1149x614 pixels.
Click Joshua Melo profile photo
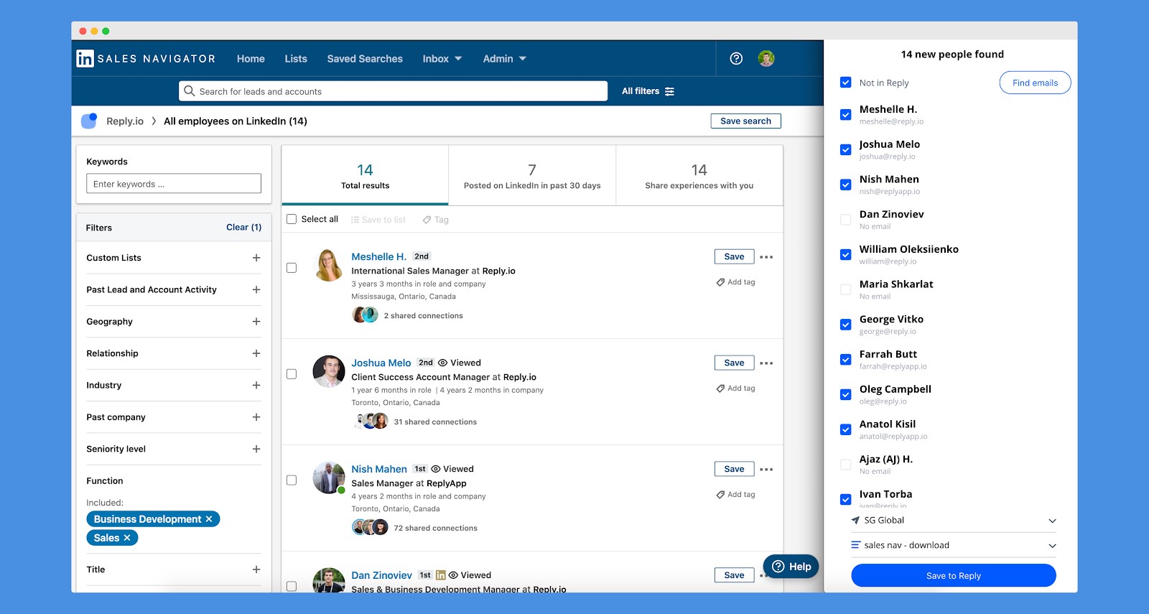329,371
